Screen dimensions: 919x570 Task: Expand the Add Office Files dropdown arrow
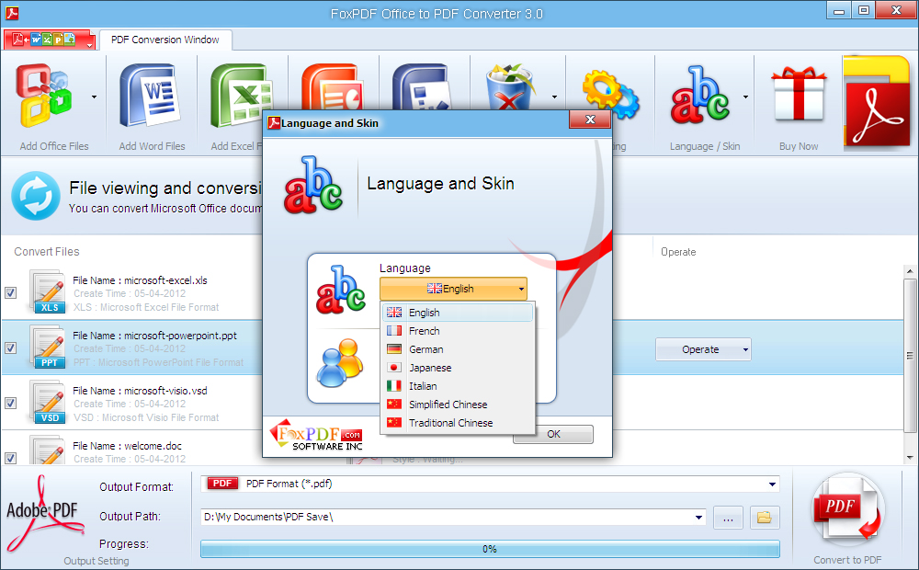tap(94, 97)
